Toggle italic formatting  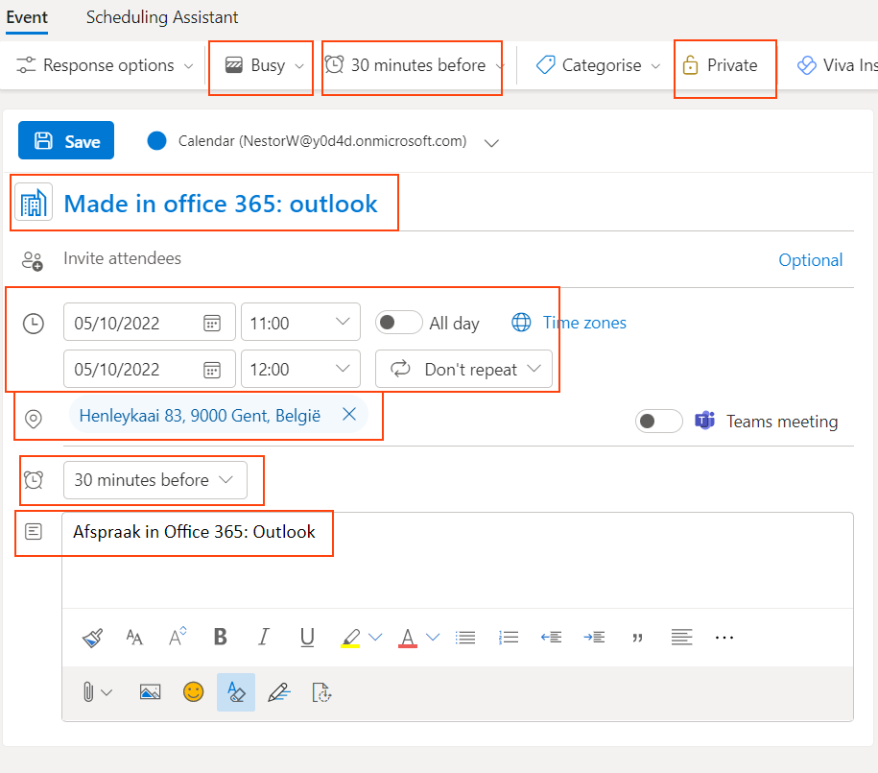pos(264,637)
